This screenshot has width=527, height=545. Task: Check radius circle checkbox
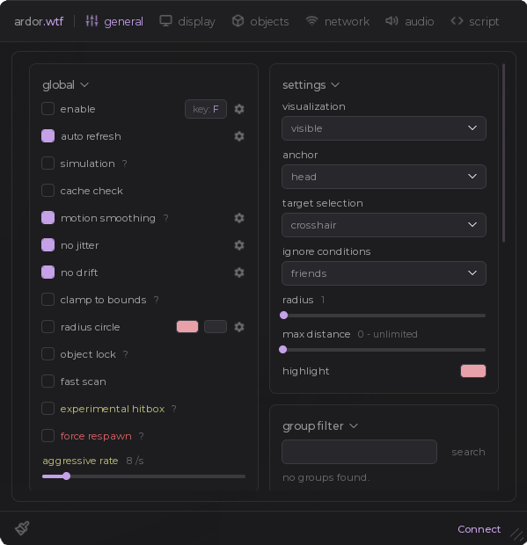[48, 327]
